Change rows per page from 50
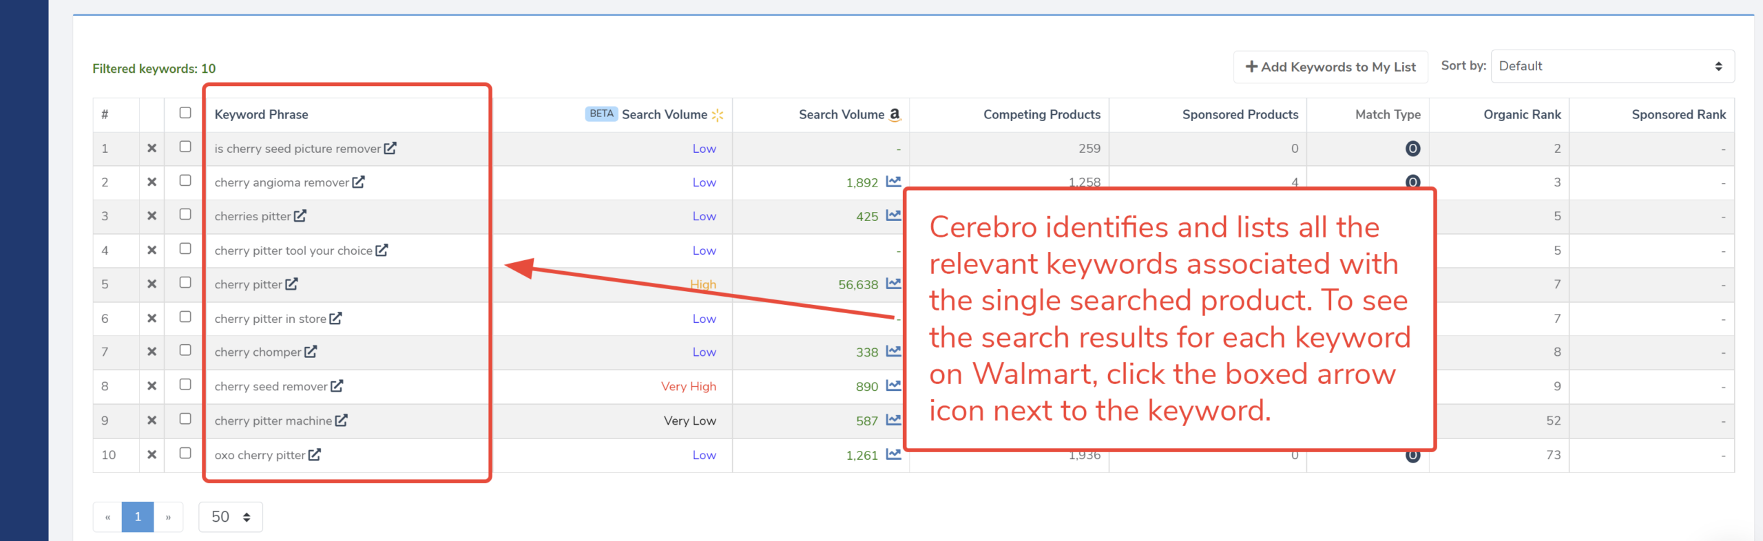 point(231,517)
